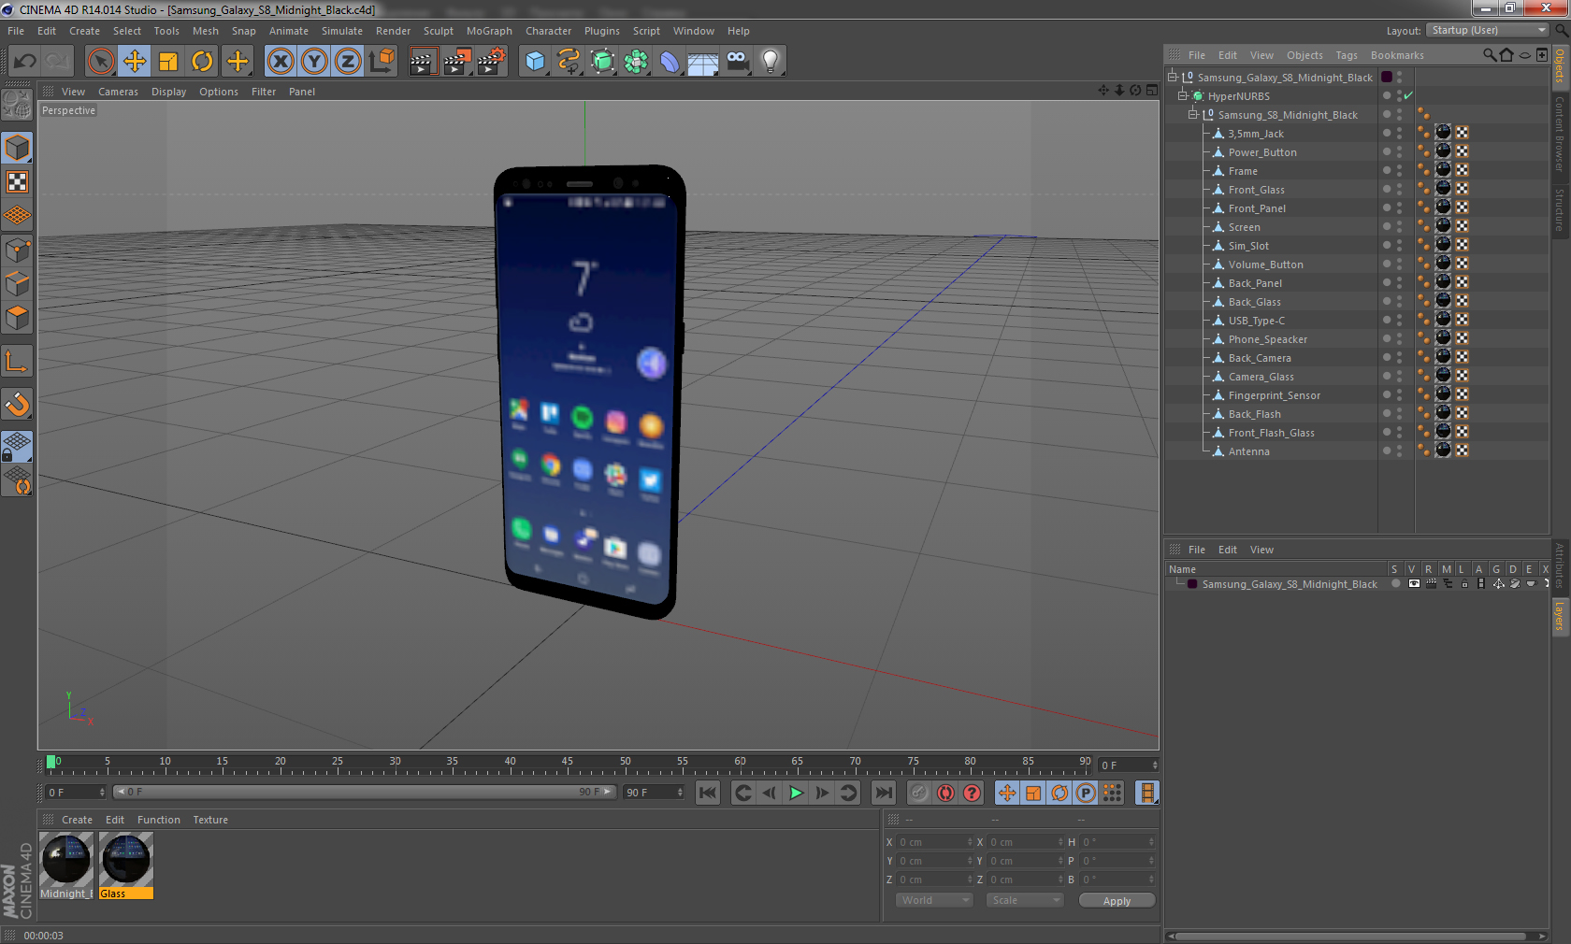Toggle the Snap magnet icon
This screenshot has width=1571, height=944.
click(18, 404)
